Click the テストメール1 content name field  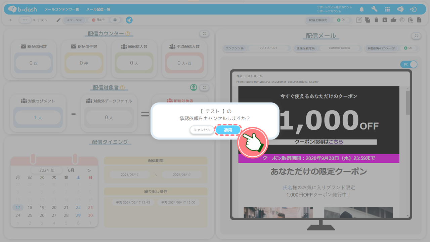tap(268, 48)
